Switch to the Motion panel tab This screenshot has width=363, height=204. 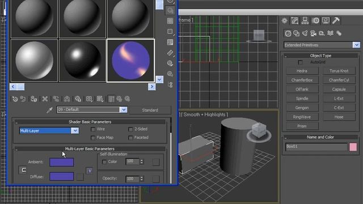tap(315, 21)
